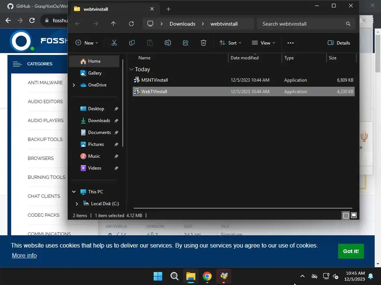Click the Up arrow navigation button
Image resolution: width=381 pixels, height=285 pixels.
pyautogui.click(x=113, y=24)
